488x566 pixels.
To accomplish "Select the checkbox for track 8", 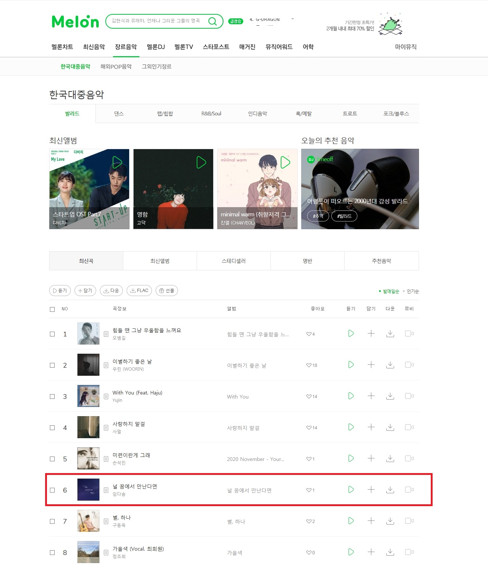I will (x=52, y=552).
